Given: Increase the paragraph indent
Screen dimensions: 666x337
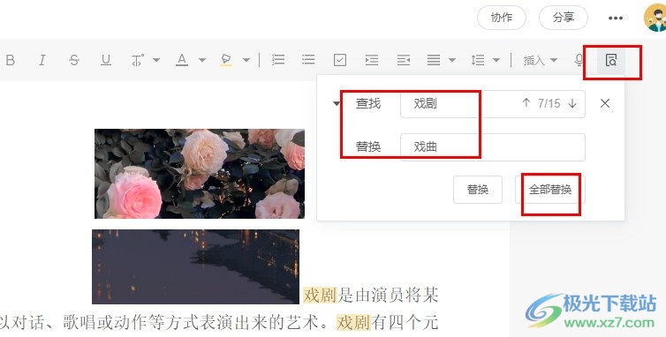Looking at the screenshot, I should click(x=372, y=60).
